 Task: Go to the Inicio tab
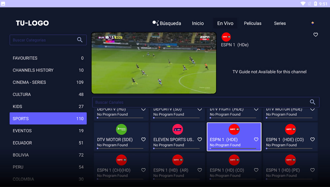click(198, 23)
